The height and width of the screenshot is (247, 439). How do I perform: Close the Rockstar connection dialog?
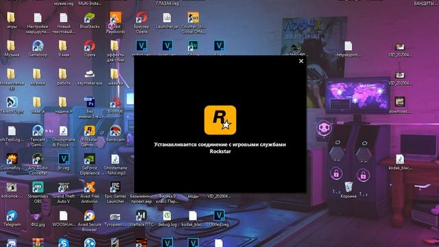click(x=301, y=61)
